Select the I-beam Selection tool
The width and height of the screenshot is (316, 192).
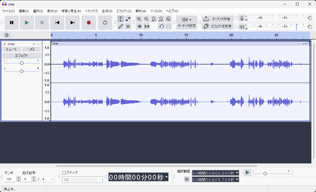(121, 19)
